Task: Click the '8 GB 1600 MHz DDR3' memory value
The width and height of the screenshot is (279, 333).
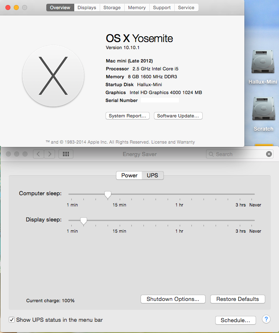Action: pyautogui.click(x=152, y=77)
